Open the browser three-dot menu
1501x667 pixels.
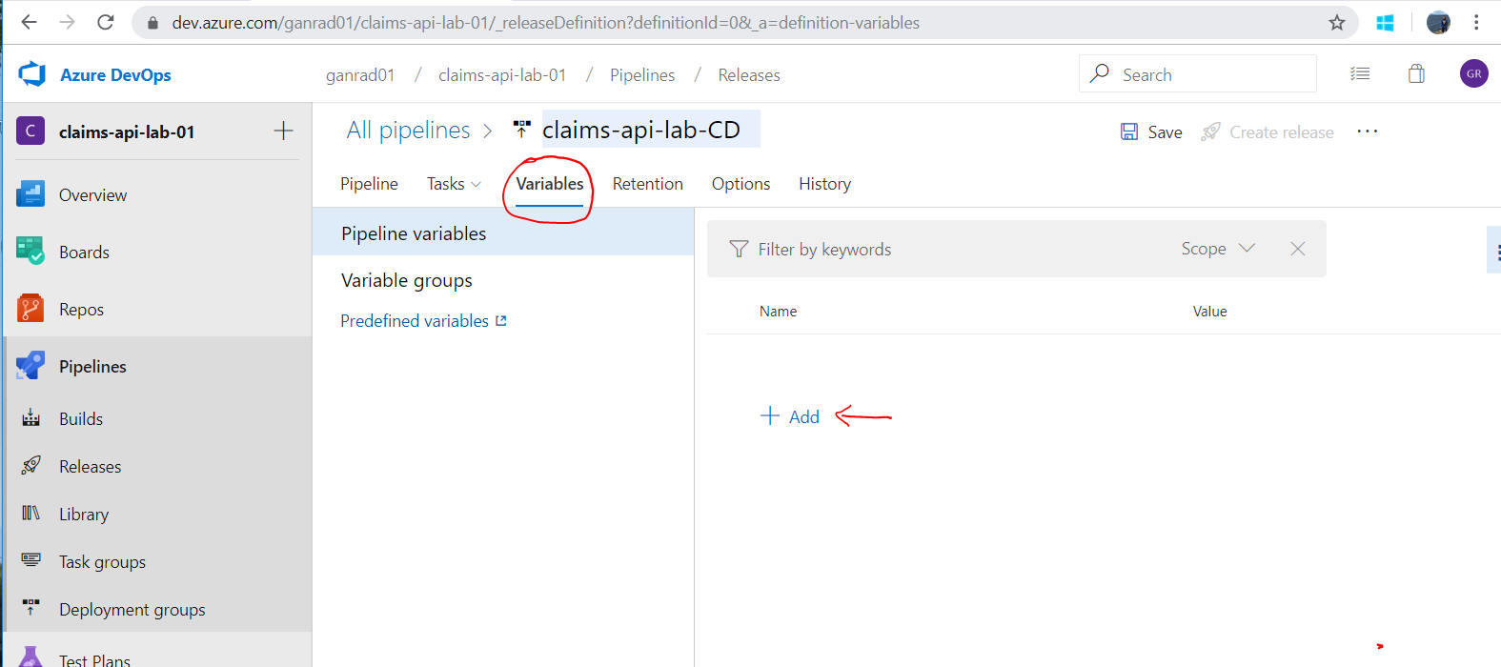[x=1476, y=22]
